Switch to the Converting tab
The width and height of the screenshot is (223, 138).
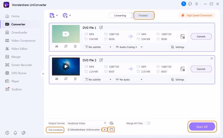pos(120,16)
